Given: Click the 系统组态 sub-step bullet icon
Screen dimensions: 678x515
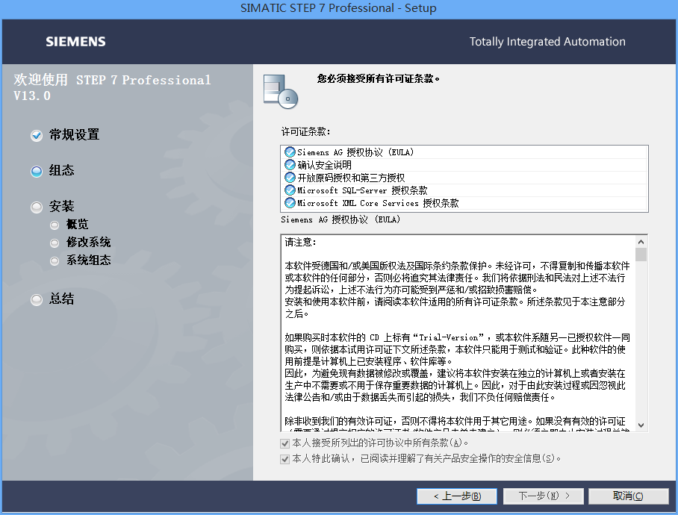Looking at the screenshot, I should click(x=55, y=261).
